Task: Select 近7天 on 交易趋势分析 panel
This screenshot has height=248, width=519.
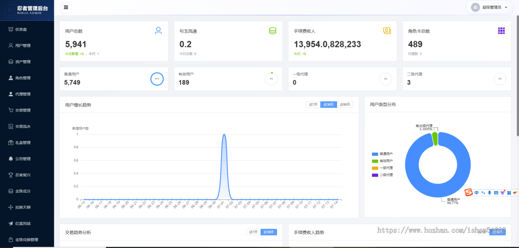Action: pyautogui.click(x=253, y=232)
